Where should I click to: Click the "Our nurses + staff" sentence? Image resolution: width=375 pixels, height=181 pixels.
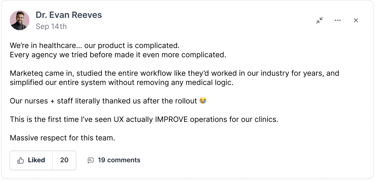(103, 101)
